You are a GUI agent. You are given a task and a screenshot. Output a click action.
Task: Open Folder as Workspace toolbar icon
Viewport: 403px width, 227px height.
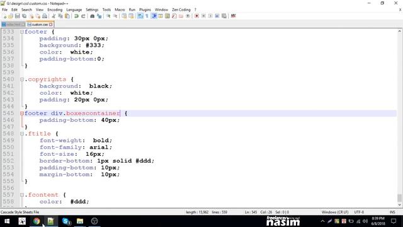click(x=181, y=16)
